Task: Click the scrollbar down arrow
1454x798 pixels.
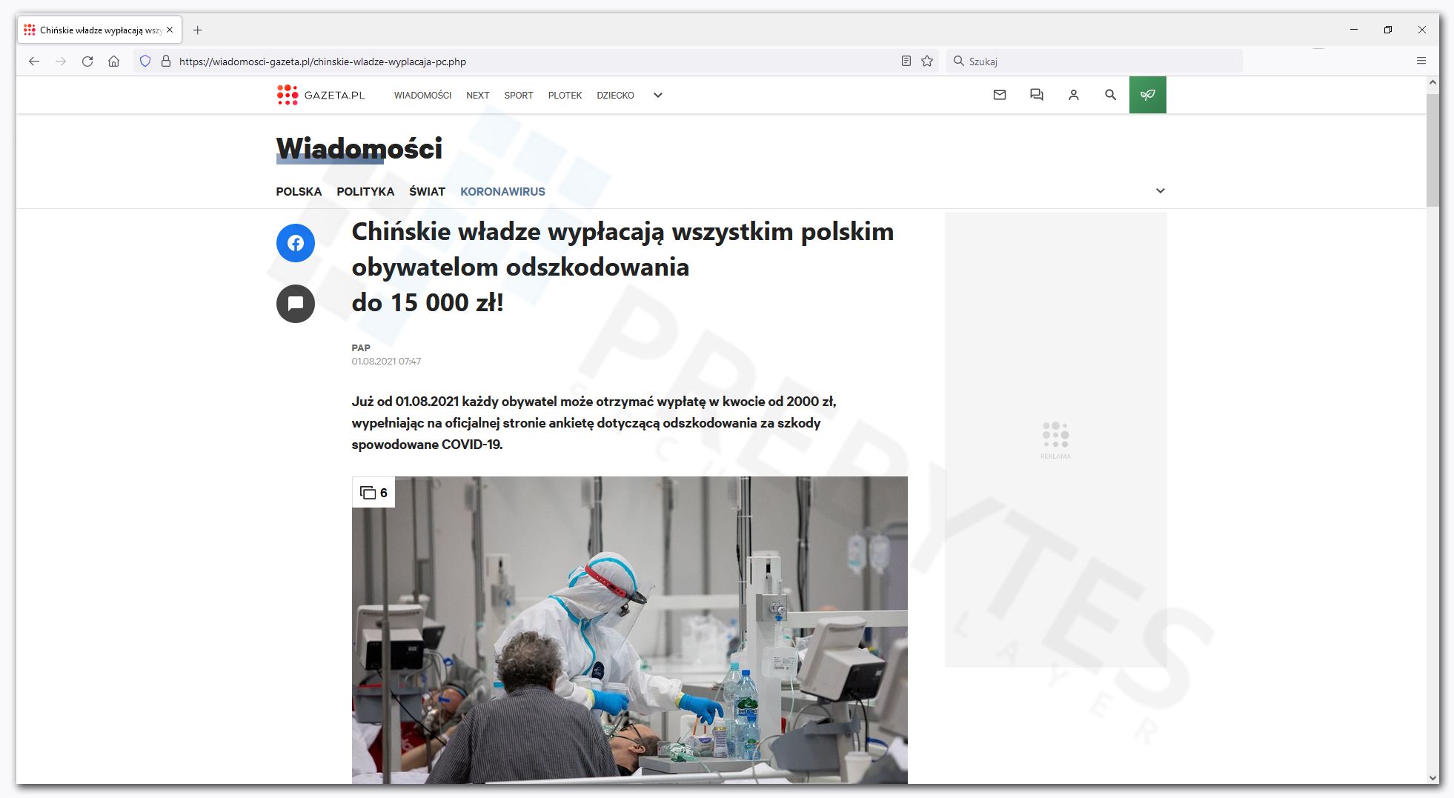Action: click(1433, 778)
